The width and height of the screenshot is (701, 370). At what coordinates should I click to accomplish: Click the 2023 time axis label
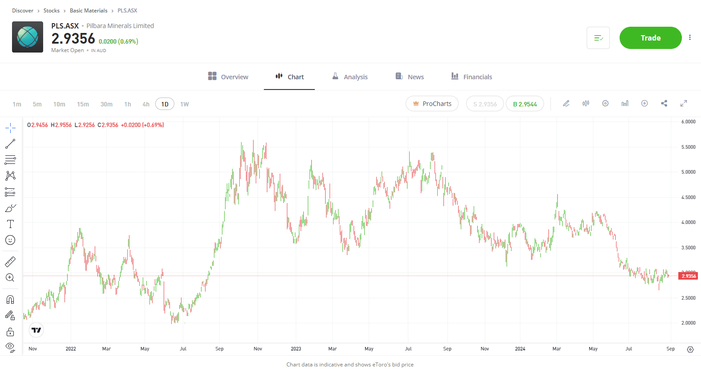pos(296,349)
